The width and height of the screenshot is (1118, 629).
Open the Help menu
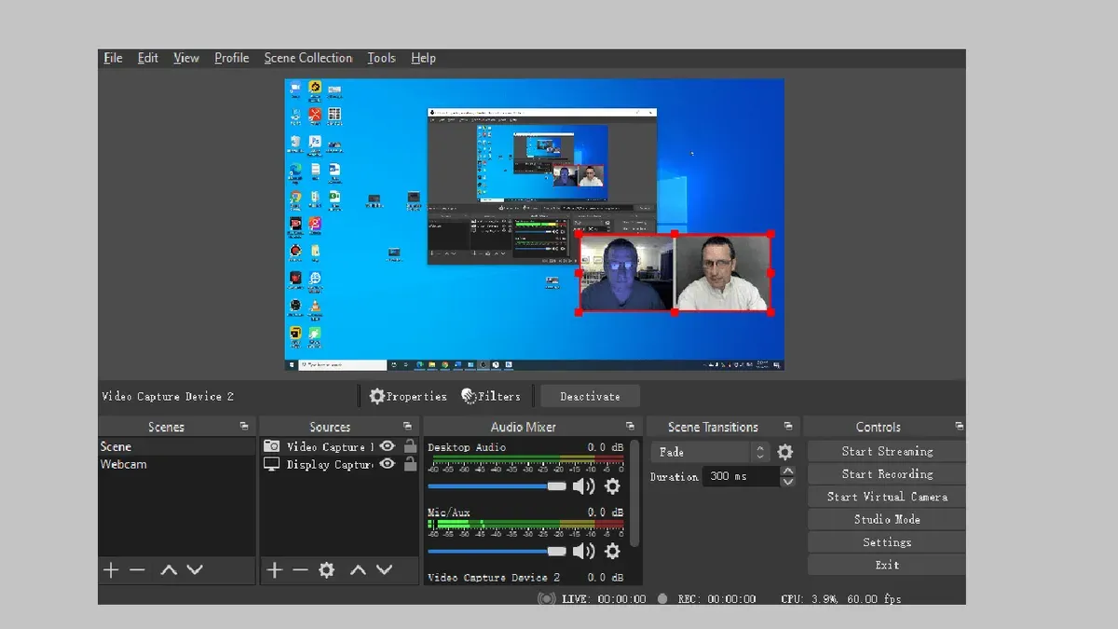[423, 58]
